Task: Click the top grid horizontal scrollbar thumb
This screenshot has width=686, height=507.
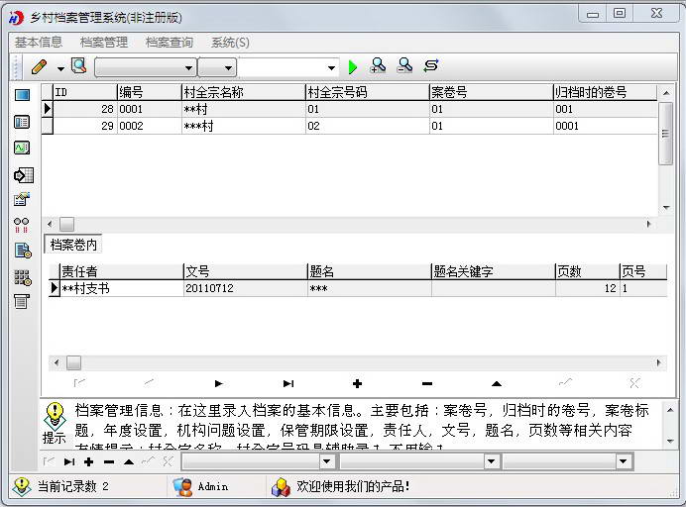Action: (x=67, y=224)
